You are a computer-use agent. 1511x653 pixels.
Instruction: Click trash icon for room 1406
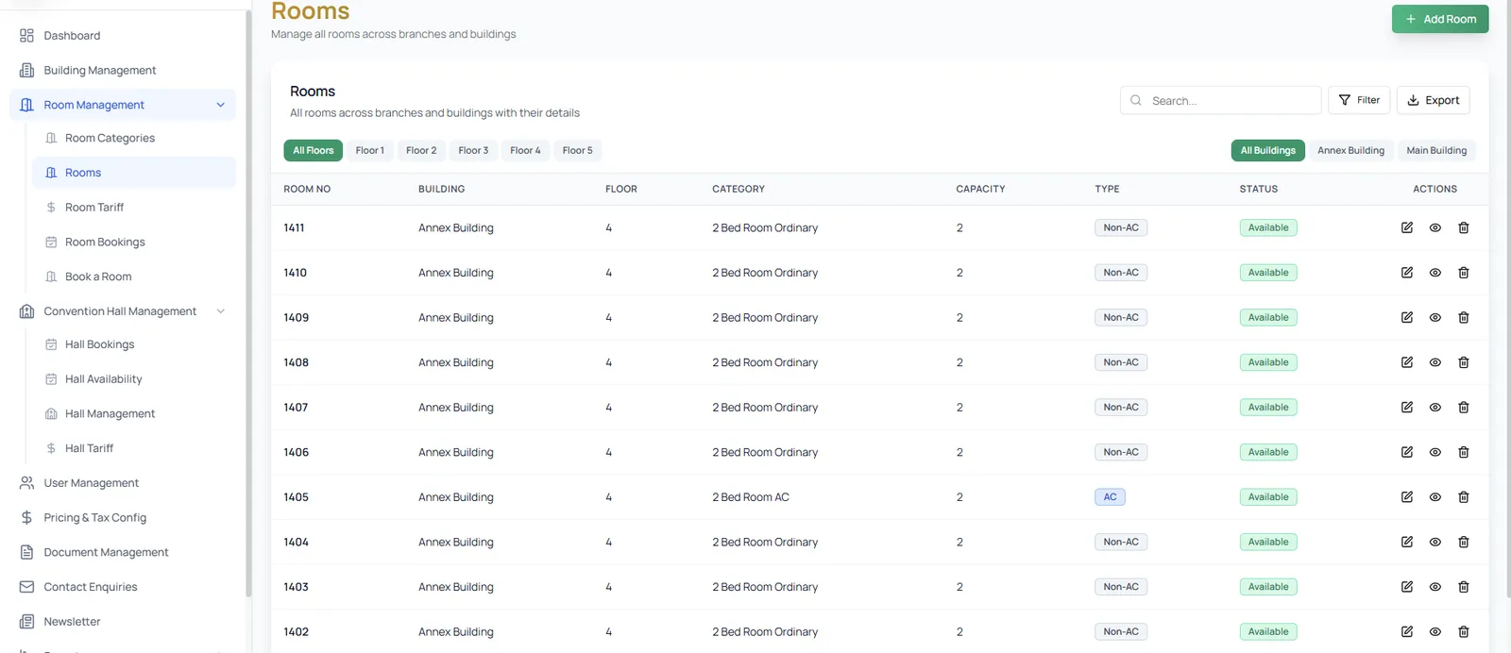point(1464,452)
